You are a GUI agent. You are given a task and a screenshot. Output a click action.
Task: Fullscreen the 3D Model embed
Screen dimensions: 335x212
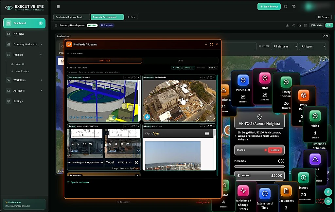[x=135, y=77]
